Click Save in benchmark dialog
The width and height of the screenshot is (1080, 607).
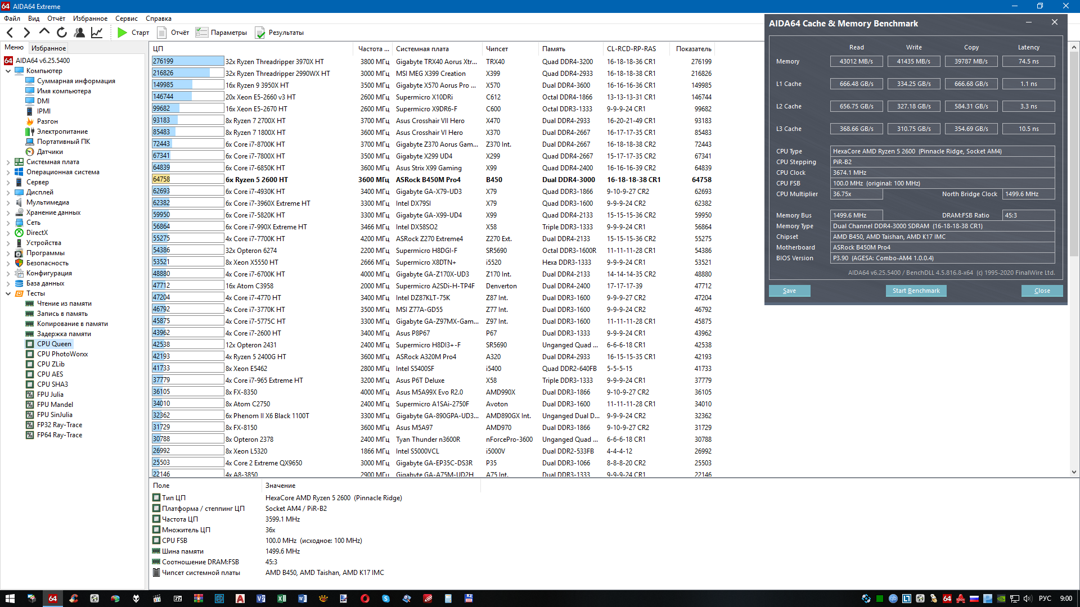pos(789,291)
